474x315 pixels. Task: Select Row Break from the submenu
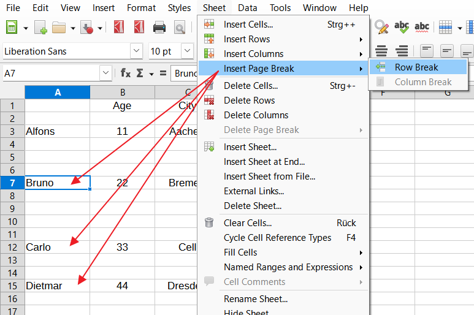pyautogui.click(x=416, y=67)
